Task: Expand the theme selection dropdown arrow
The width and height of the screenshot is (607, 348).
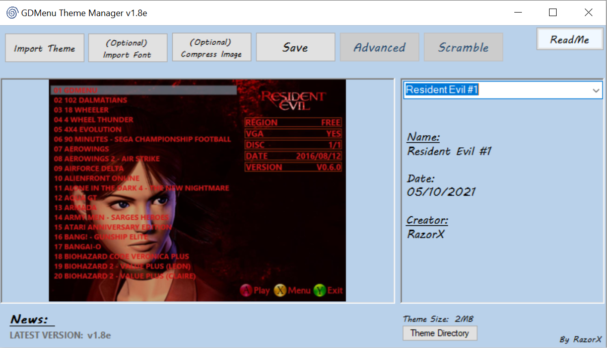Action: click(596, 90)
